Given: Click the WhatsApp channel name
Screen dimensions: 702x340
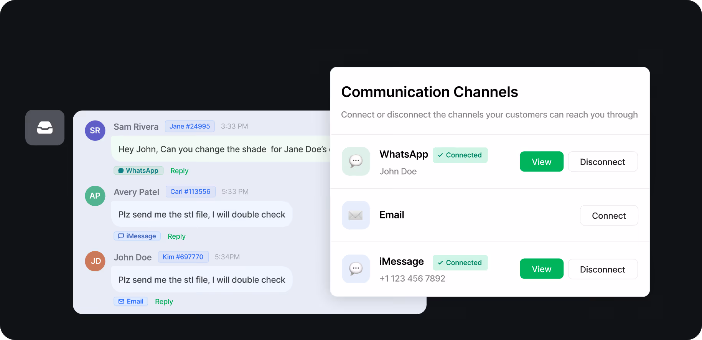Looking at the screenshot, I should [404, 154].
